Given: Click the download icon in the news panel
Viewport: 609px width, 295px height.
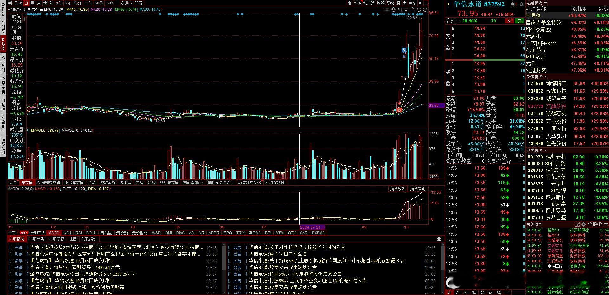Looking at the screenshot, I should click(439, 239).
